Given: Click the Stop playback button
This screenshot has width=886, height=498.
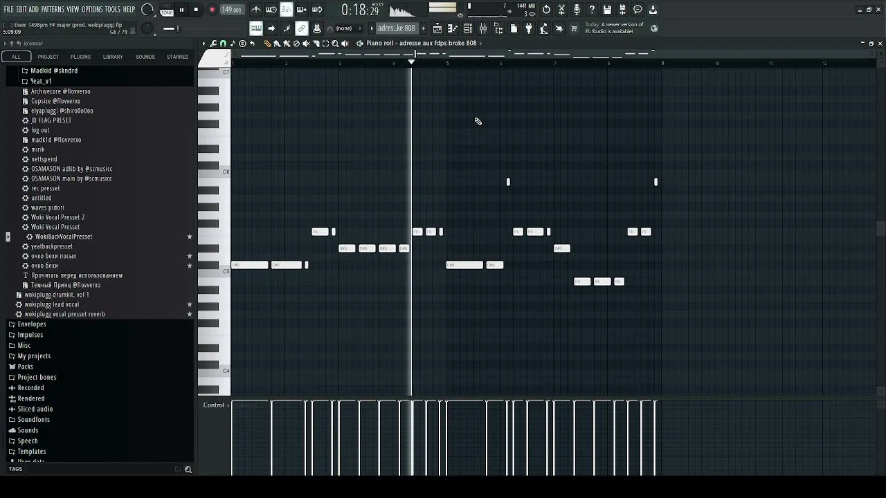Looking at the screenshot, I should (x=196, y=10).
